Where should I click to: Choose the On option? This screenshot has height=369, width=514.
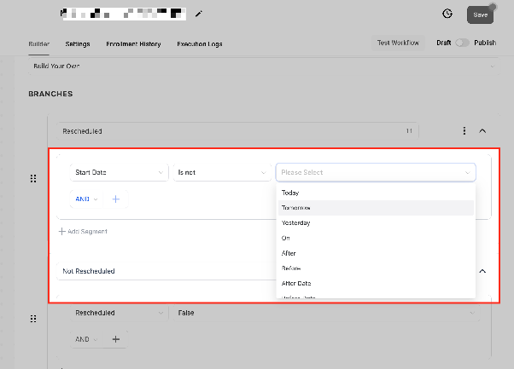pyautogui.click(x=376, y=238)
